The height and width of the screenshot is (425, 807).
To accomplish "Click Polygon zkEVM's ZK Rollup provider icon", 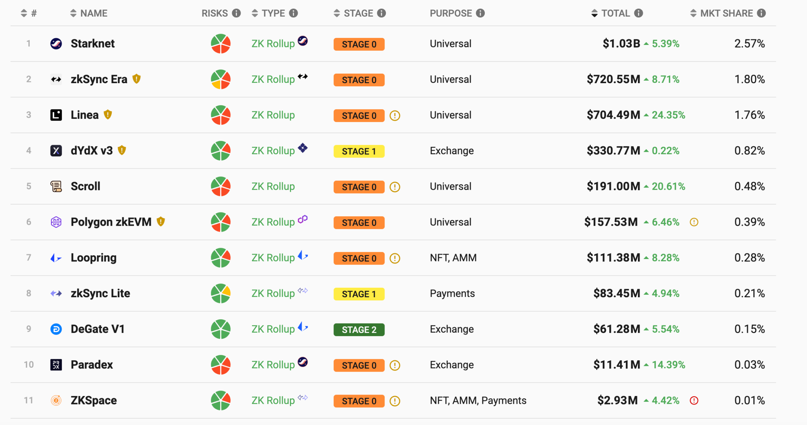I will [303, 219].
